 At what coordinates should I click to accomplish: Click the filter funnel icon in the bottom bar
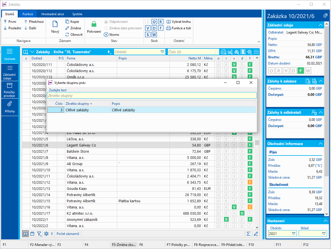(x=39, y=234)
